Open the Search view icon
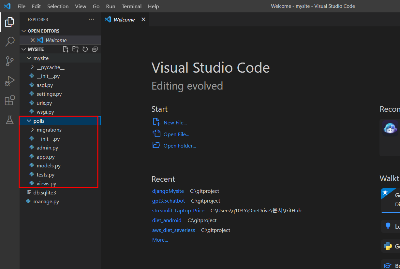This screenshot has height=269, width=400. [x=10, y=41]
